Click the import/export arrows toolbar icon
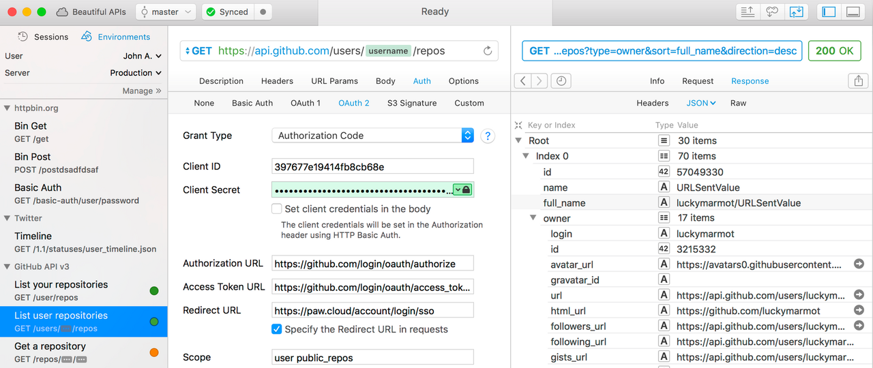The height and width of the screenshot is (368, 873). (x=795, y=12)
